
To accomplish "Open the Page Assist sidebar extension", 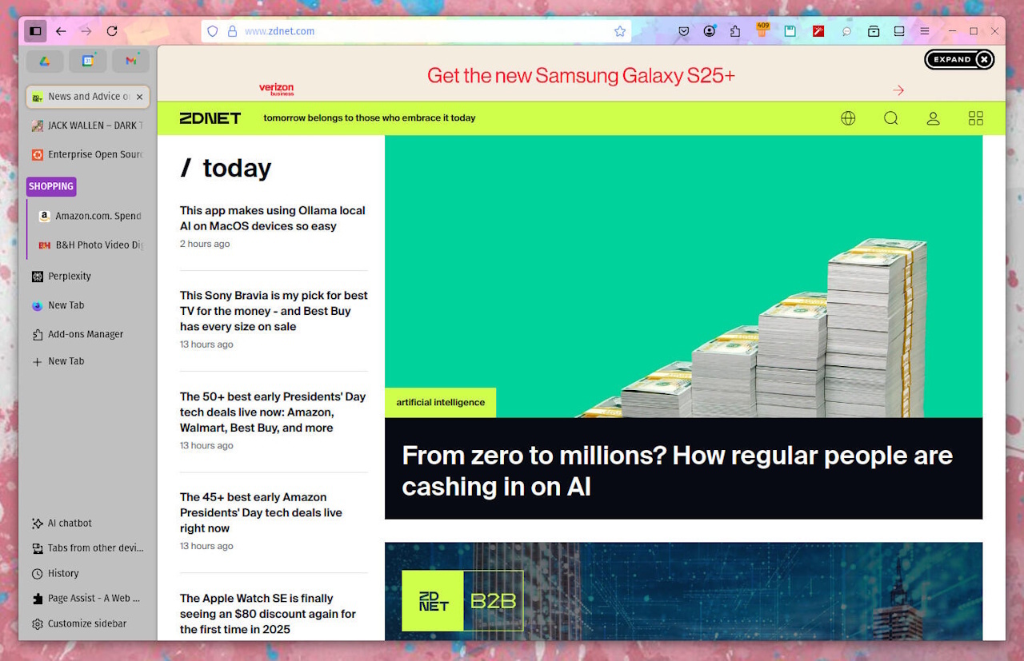I will pyautogui.click(x=86, y=598).
